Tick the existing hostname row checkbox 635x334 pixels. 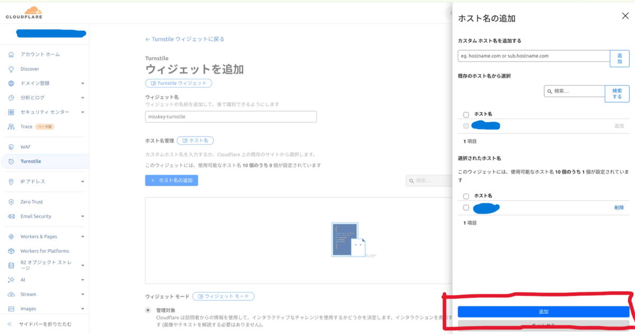click(x=466, y=126)
